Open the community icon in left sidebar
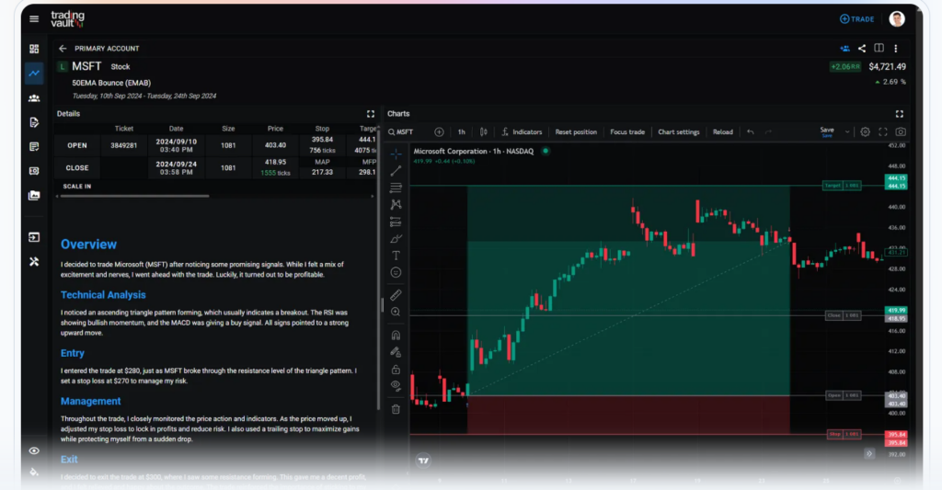The width and height of the screenshot is (942, 490). coord(34,97)
